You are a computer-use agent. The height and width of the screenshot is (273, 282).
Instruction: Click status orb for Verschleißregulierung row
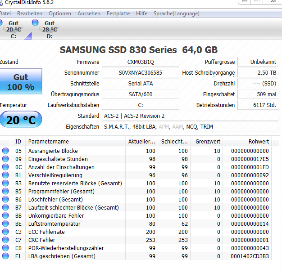point(5,175)
